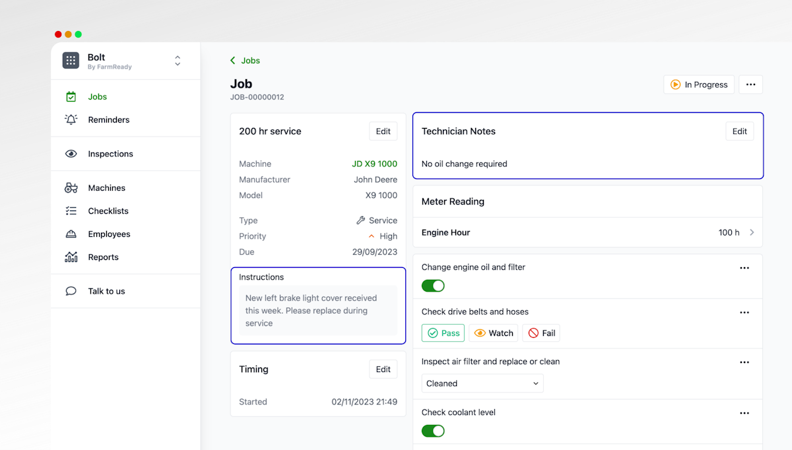
Task: Edit the Technician Notes section
Action: (739, 131)
